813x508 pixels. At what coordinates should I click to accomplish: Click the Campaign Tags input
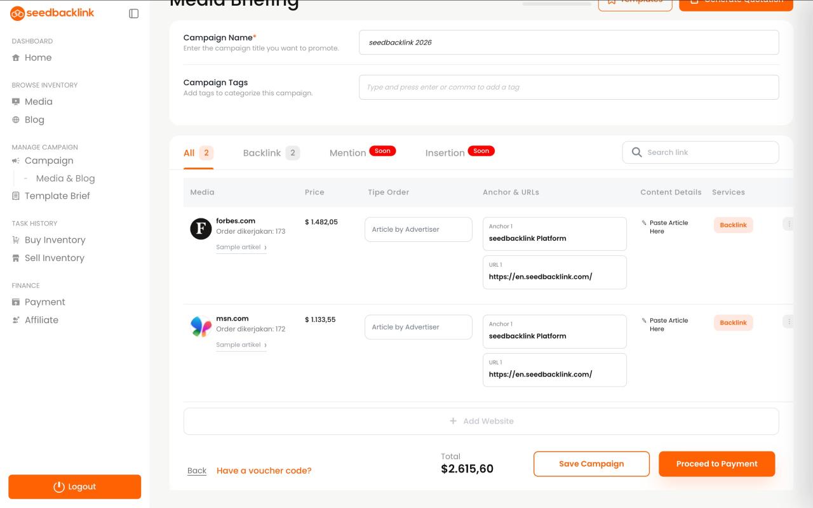(568, 87)
